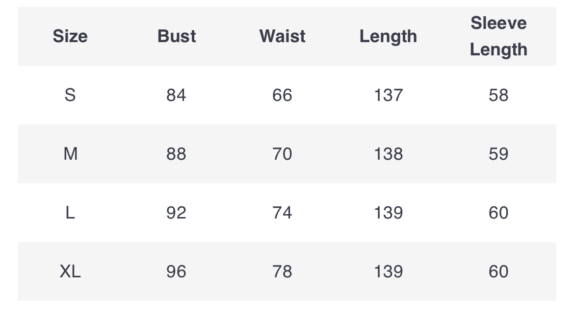Viewport: 574px width, 317px height.
Task: Click bust value 92 in L row
Action: [x=176, y=213]
